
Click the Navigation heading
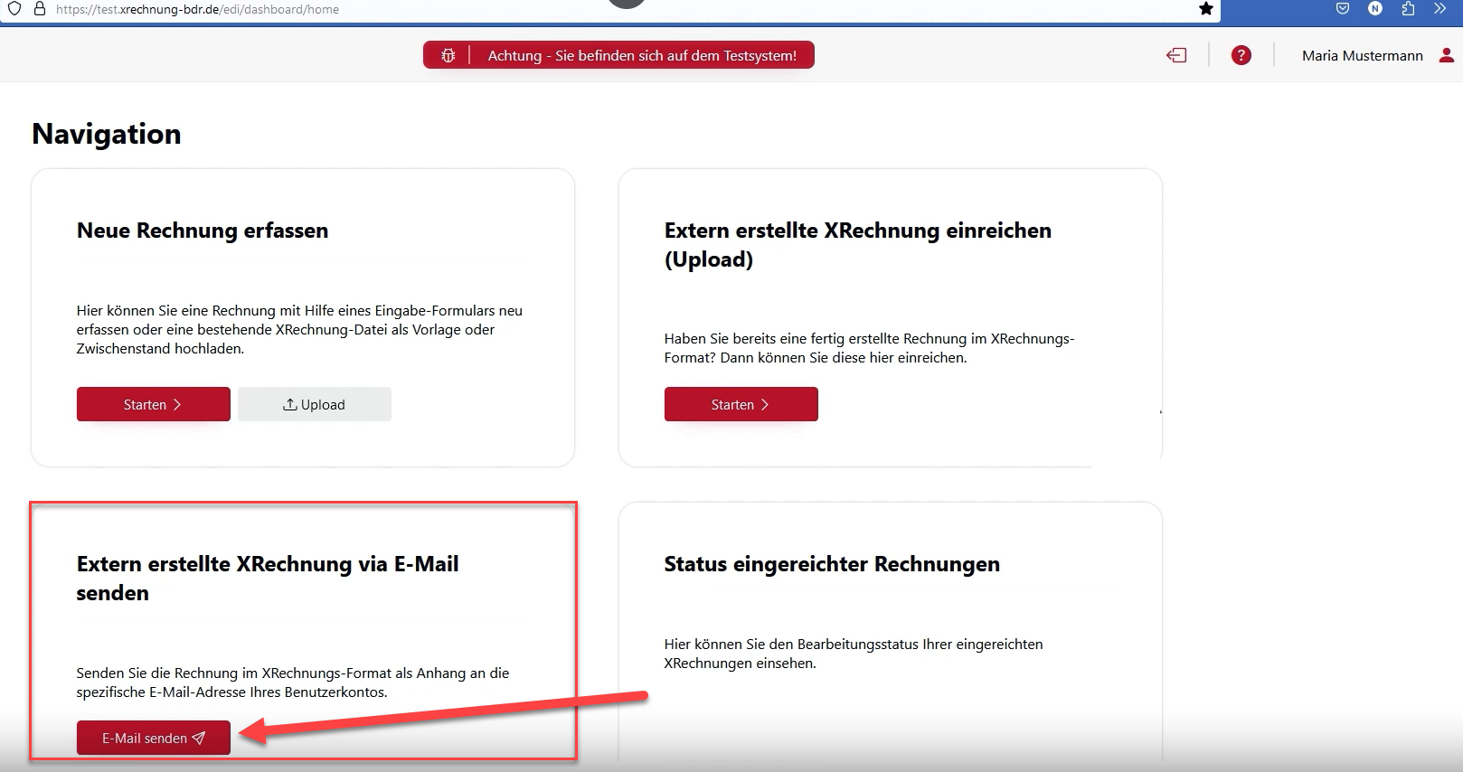point(107,134)
